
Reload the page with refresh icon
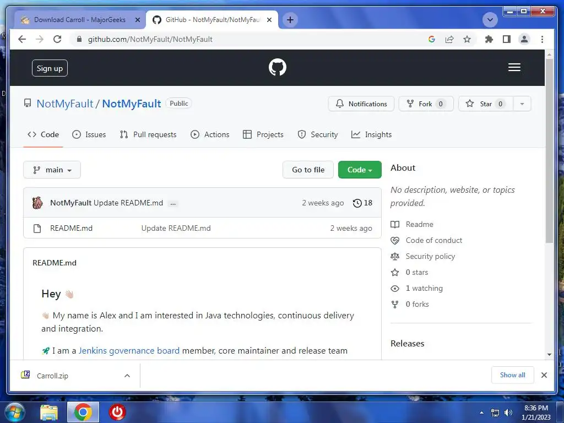(x=57, y=39)
